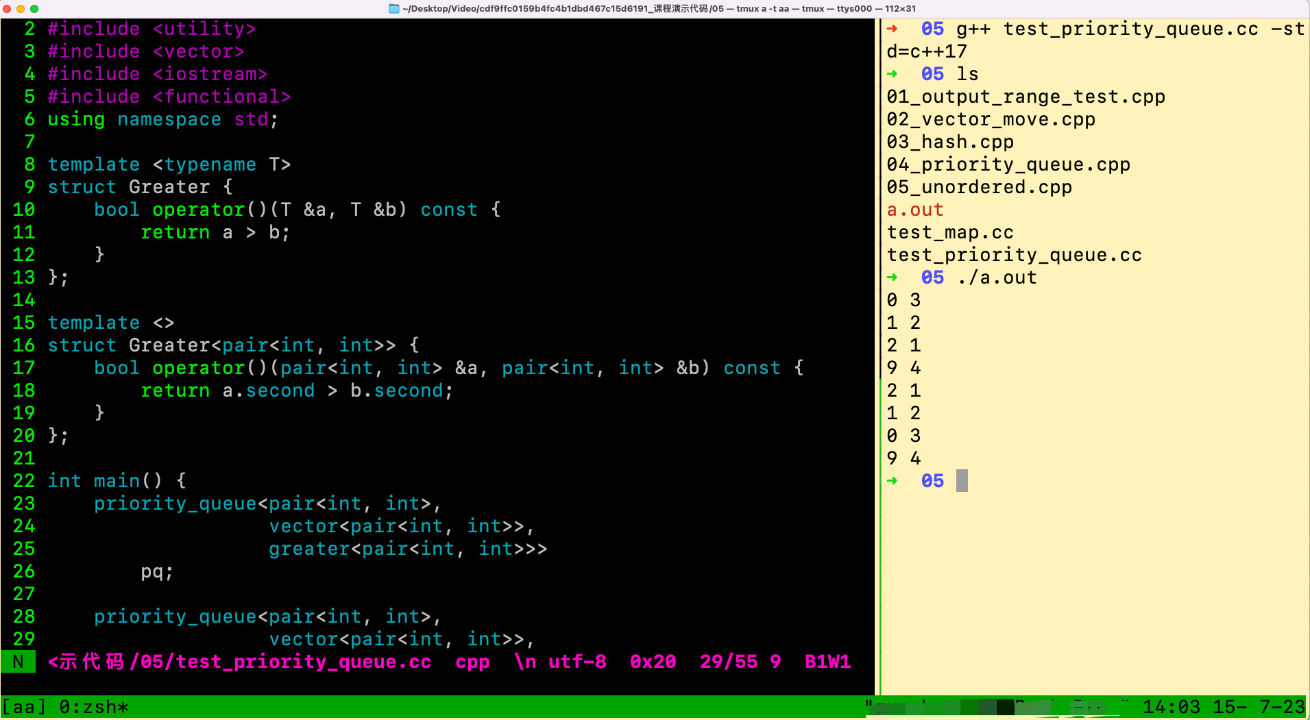Click the terminal cursor block at the last prompt
The image size is (1310, 720).
coord(962,480)
